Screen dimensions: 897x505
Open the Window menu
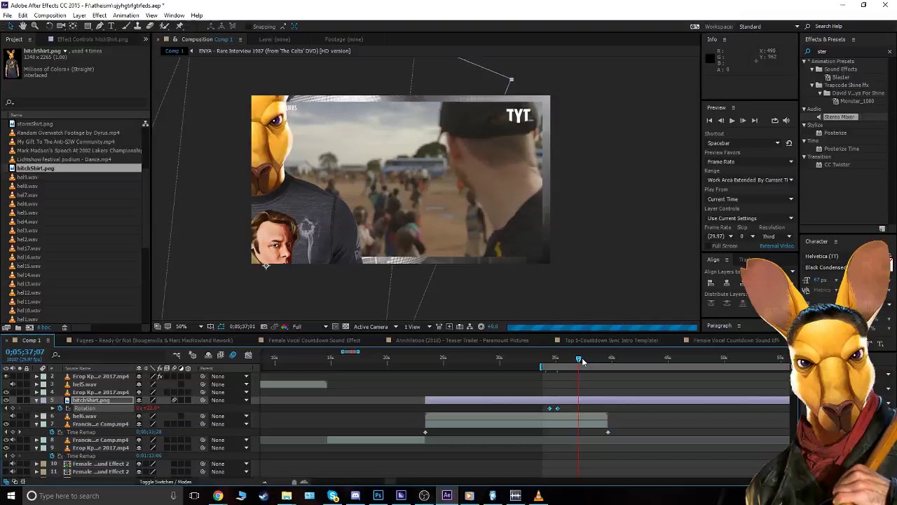pos(174,15)
